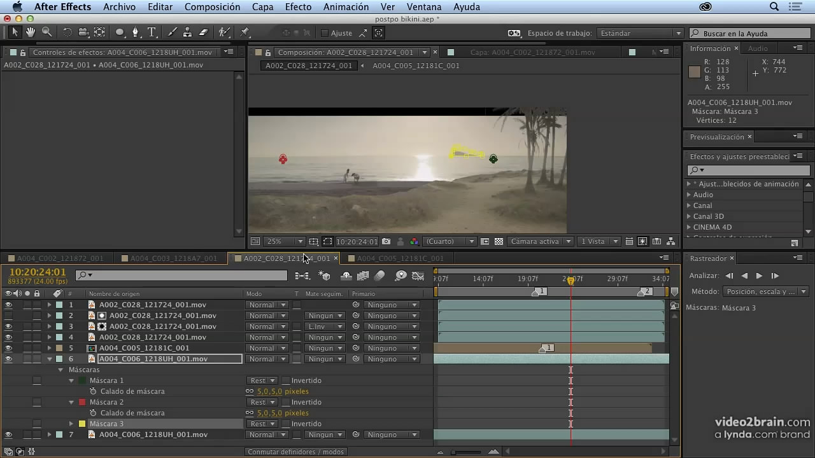The height and width of the screenshot is (458, 815).
Task: Click the region of interest icon
Action: coord(327,242)
